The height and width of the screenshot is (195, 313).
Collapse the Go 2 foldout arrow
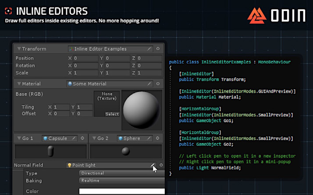pos(94,138)
